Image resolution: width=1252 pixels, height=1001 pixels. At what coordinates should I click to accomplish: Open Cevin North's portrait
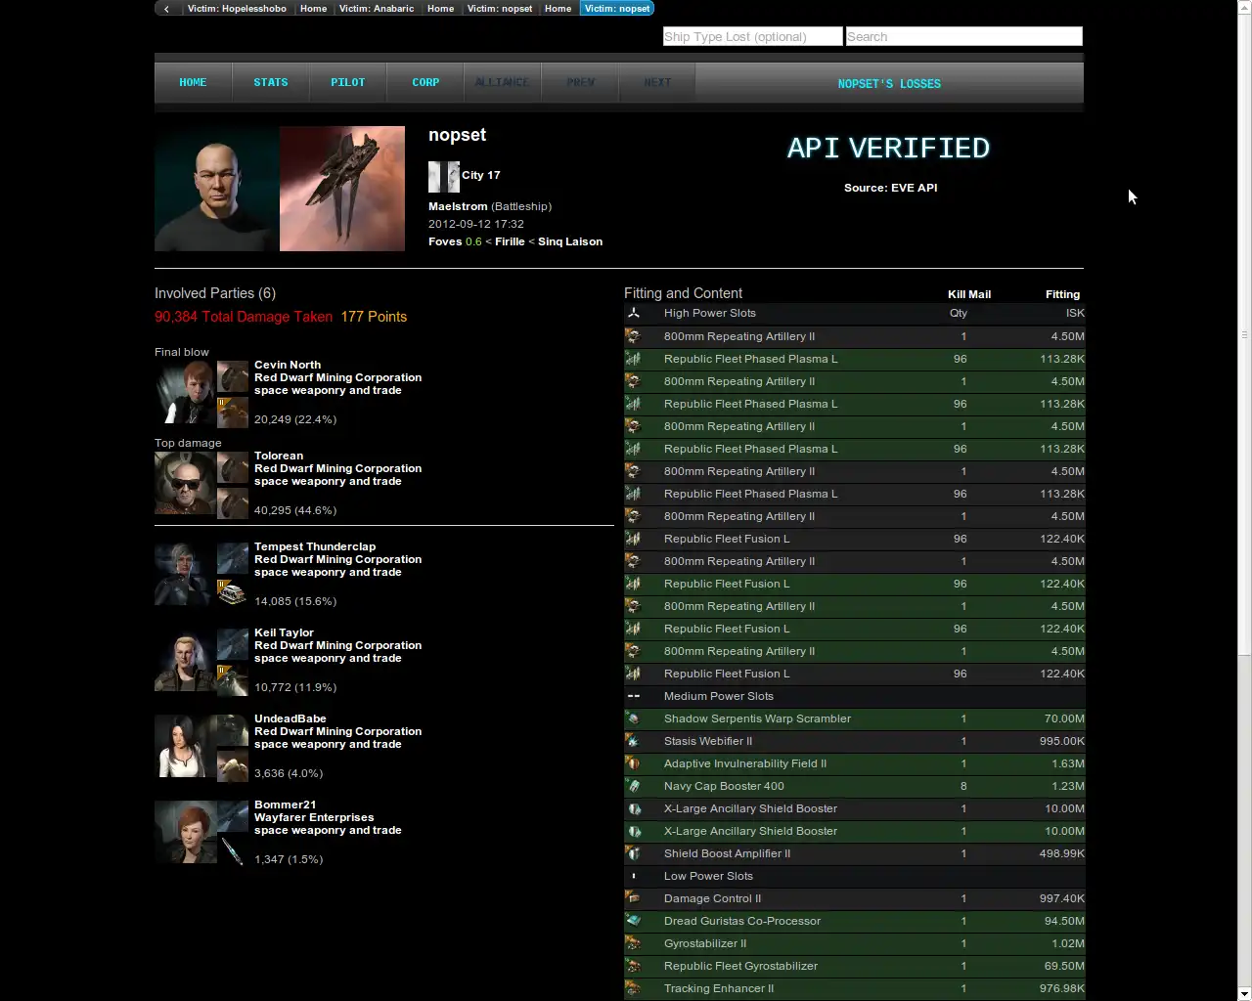[x=185, y=393]
